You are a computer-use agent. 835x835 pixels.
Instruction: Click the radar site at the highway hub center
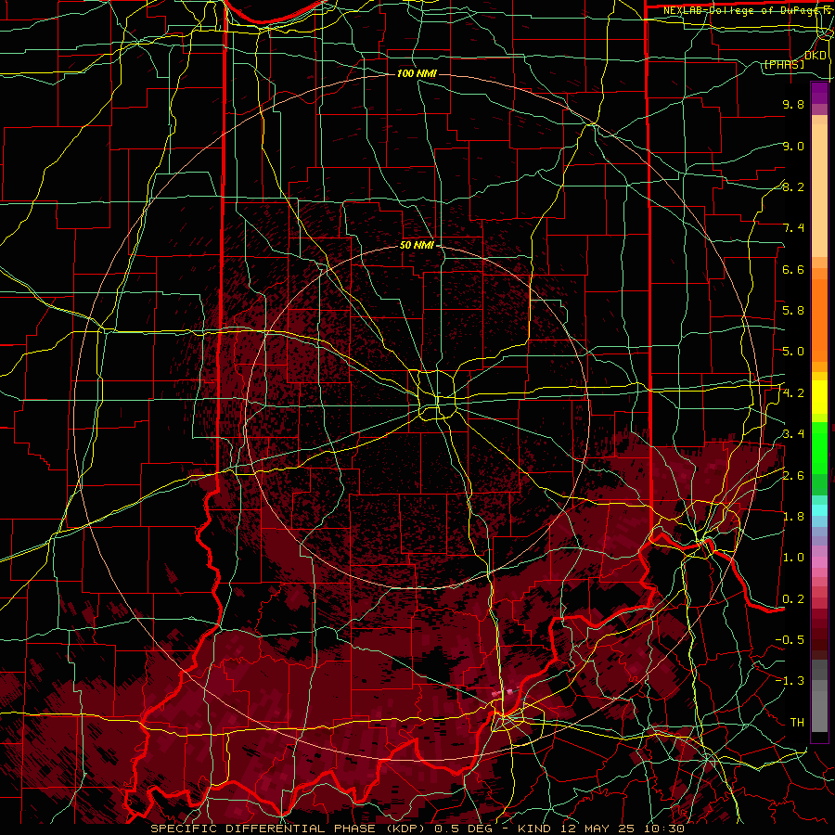coord(437,398)
